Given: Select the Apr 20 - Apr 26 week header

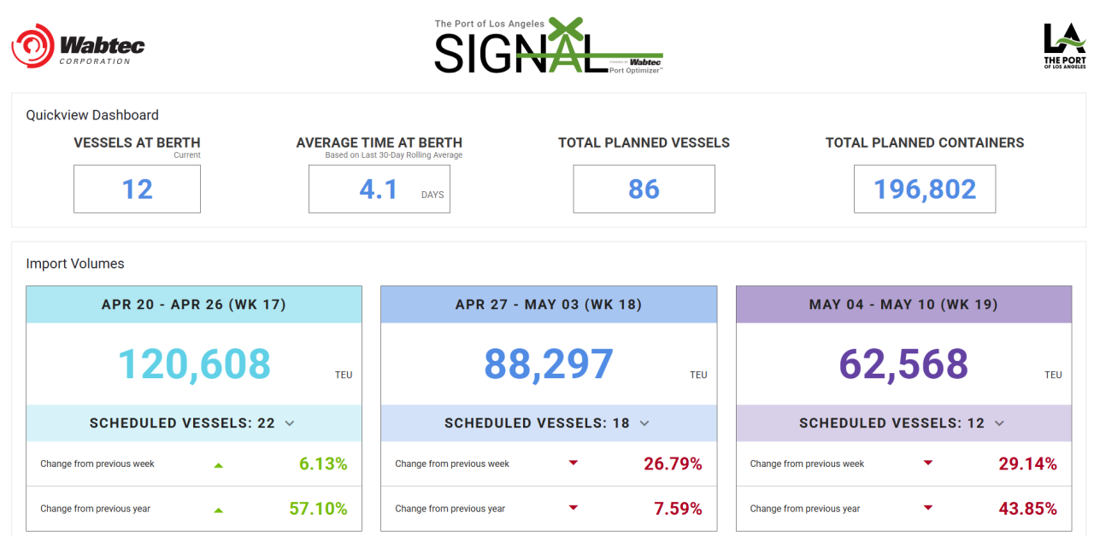Looking at the screenshot, I should [194, 305].
